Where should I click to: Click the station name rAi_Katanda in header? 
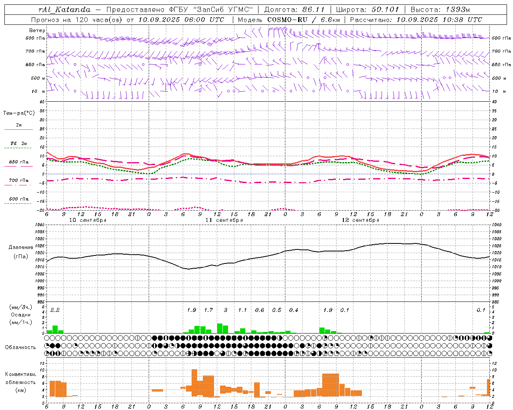coord(65,10)
